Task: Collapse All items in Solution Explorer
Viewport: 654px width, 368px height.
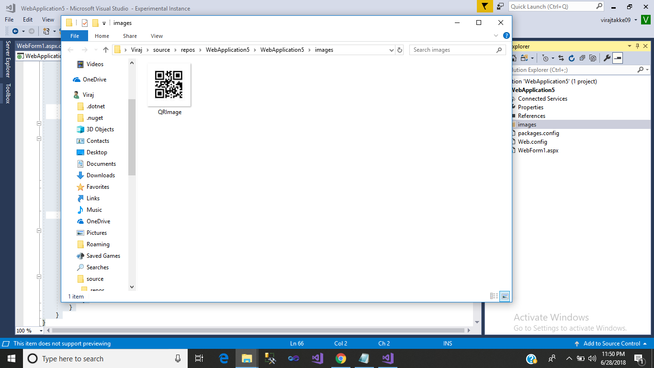Action: coord(582,57)
